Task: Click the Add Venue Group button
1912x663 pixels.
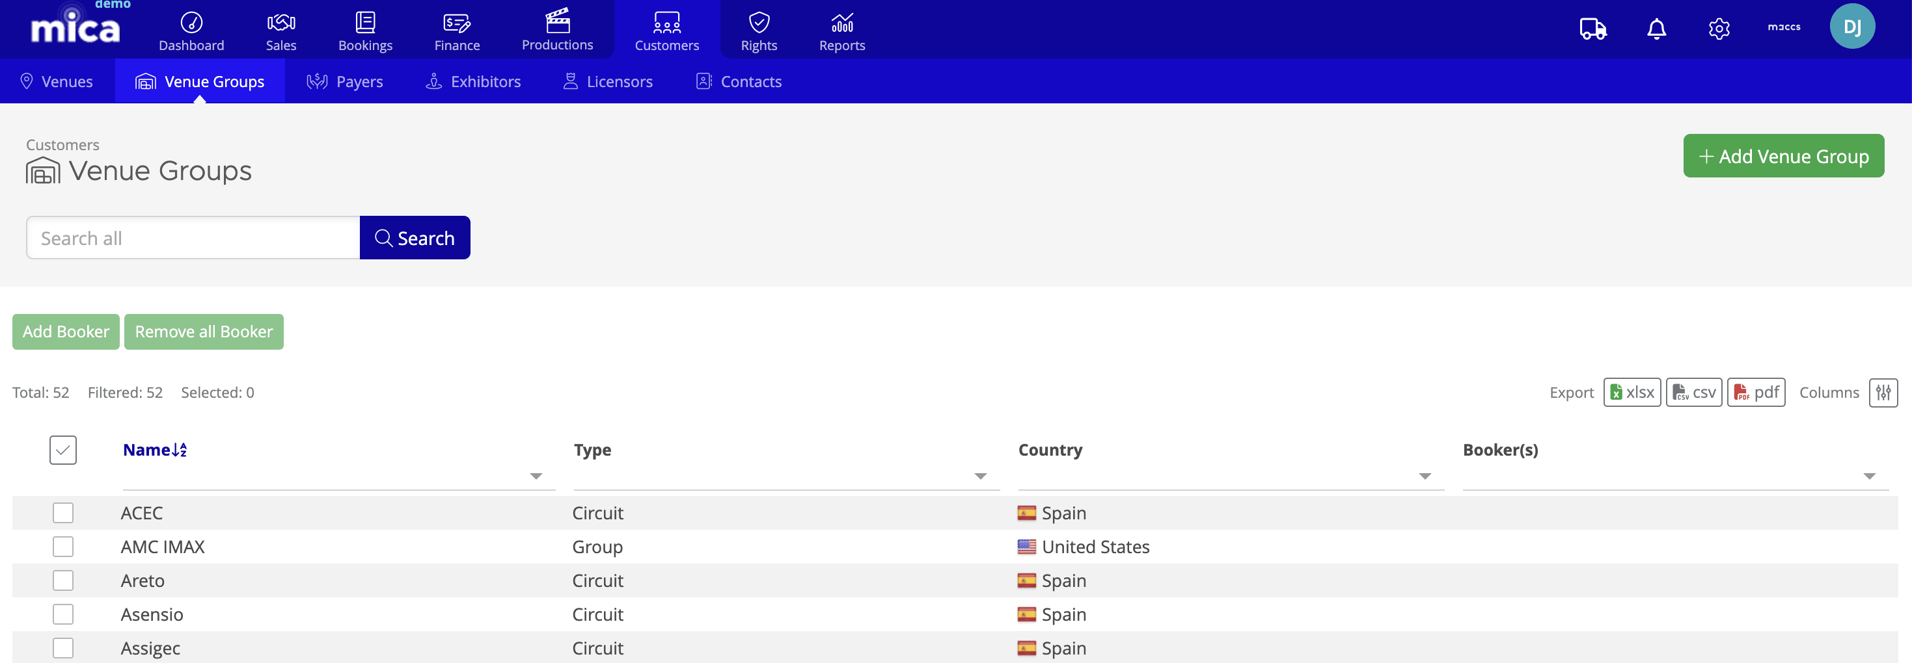Action: (1784, 156)
